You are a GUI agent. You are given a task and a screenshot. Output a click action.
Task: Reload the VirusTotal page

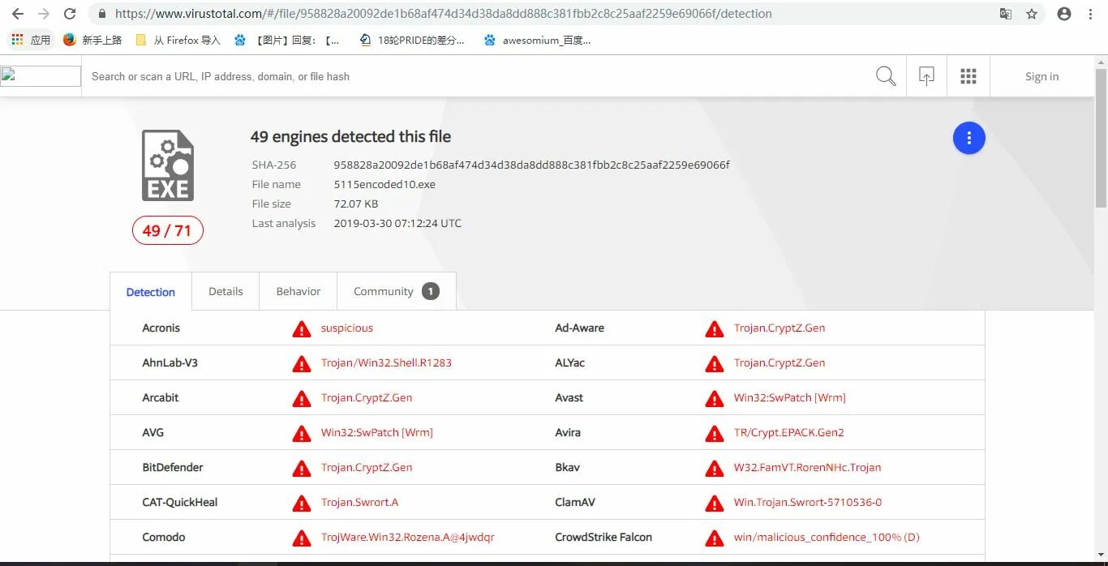tap(70, 14)
